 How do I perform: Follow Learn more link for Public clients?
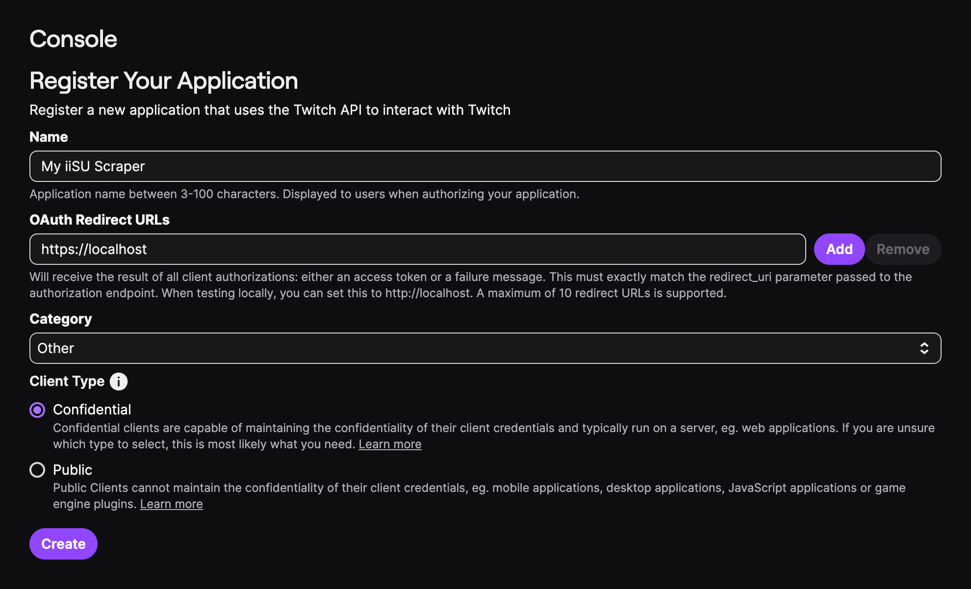pos(171,503)
